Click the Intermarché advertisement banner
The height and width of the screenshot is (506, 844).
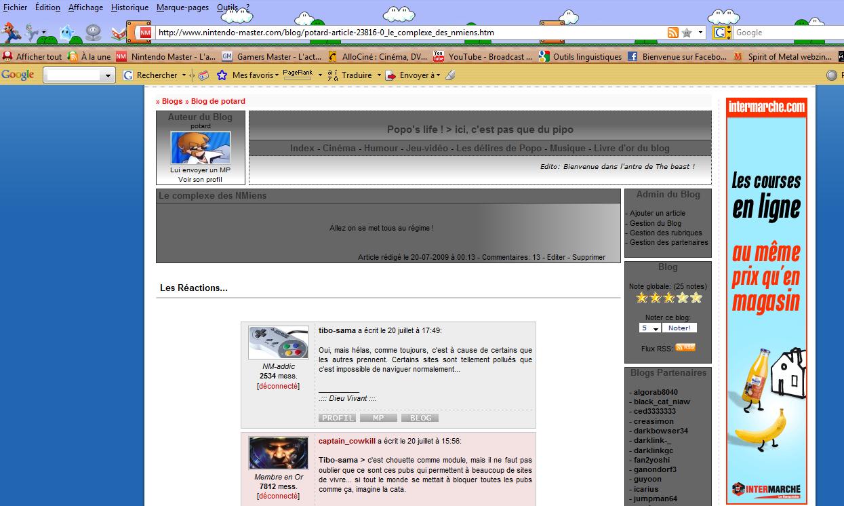(x=767, y=301)
